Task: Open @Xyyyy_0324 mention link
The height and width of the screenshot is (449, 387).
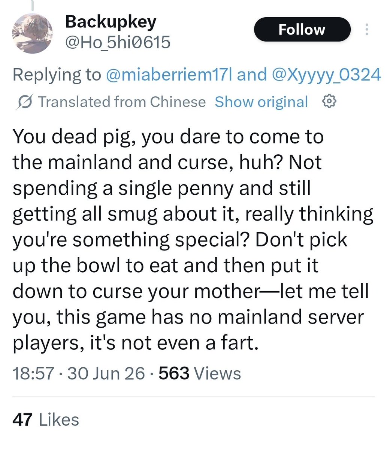Action: (x=326, y=75)
